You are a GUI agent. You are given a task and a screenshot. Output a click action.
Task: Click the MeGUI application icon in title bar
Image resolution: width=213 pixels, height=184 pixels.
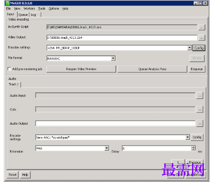(7, 3)
